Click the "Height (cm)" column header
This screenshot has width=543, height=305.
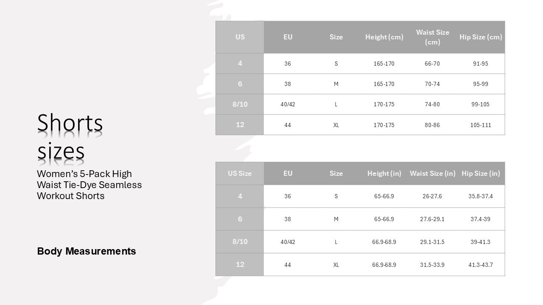[x=384, y=37]
